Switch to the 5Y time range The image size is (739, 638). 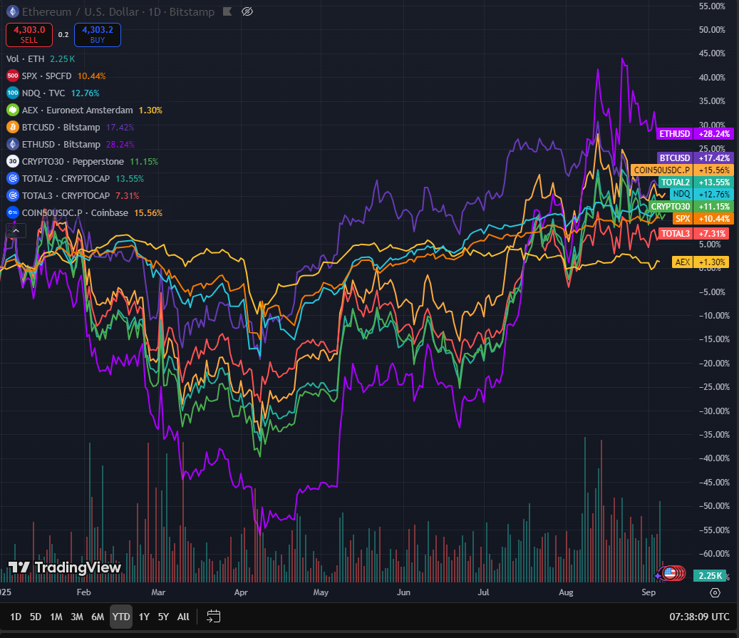tap(163, 617)
